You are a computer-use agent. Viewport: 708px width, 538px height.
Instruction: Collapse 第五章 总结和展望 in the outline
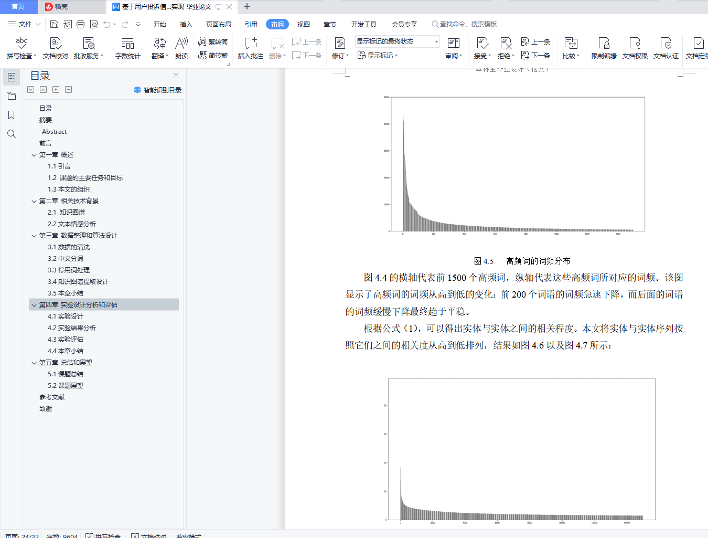click(x=34, y=363)
